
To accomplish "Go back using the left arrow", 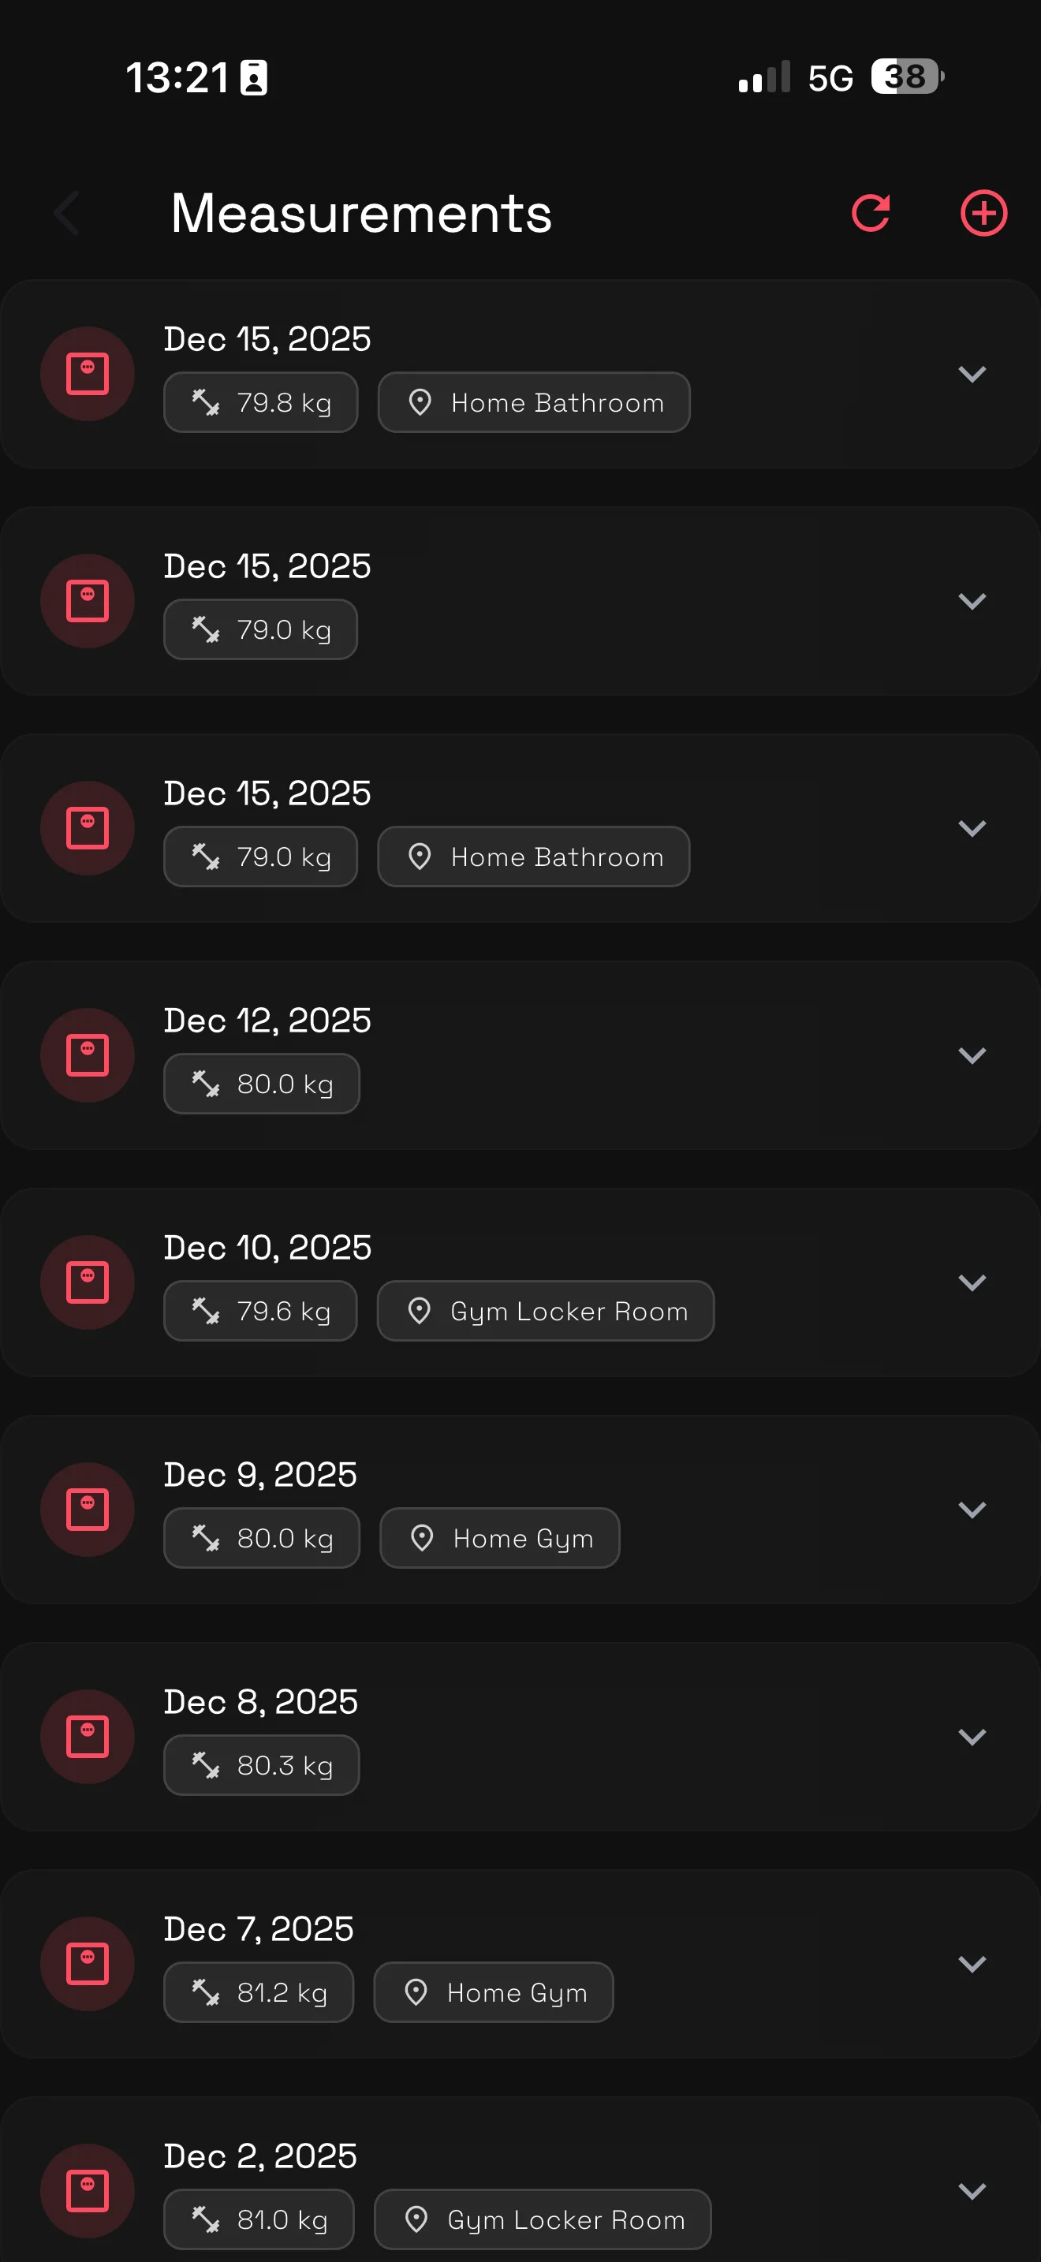I will (x=67, y=214).
